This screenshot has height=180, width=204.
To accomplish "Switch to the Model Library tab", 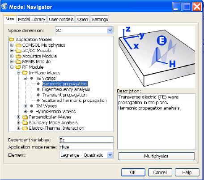I will (32, 19).
